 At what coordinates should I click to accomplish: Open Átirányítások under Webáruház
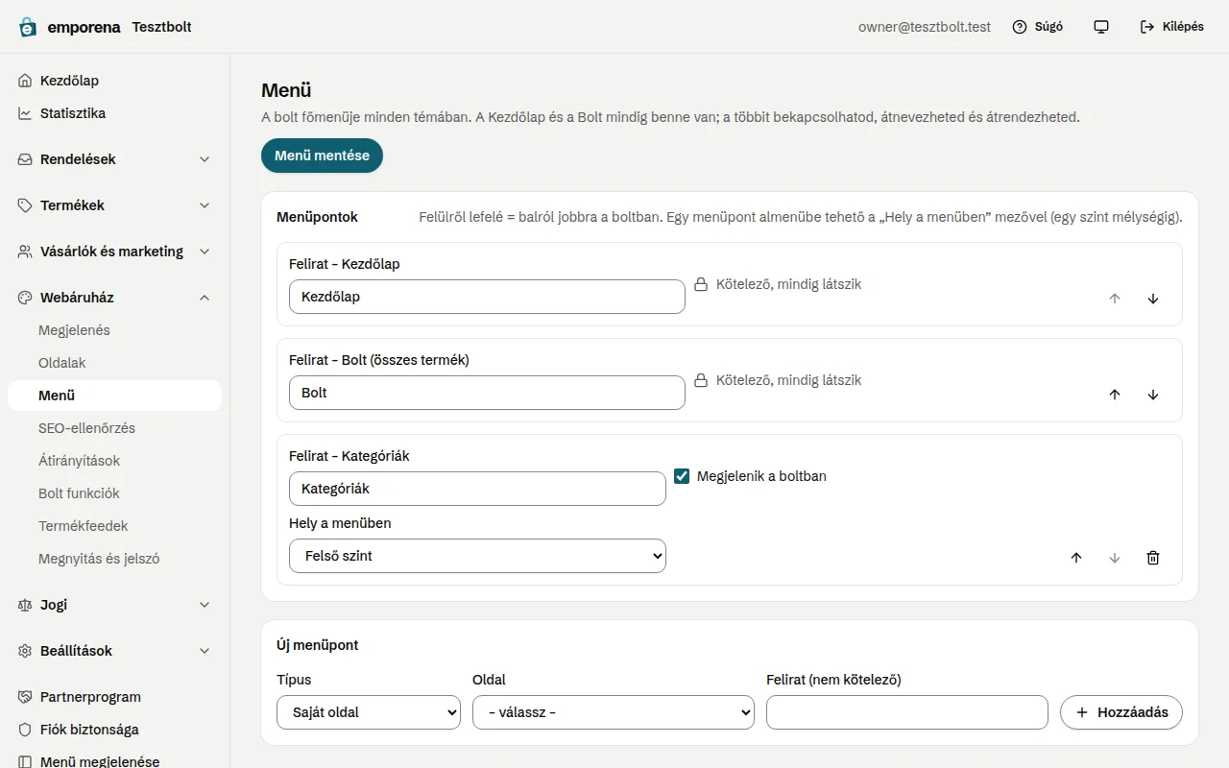114,461
